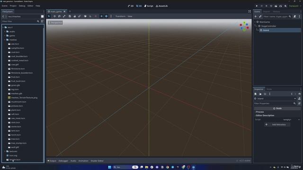Viewport: 303px width, 170px height.
Task: Open the Debug menu
Action: pos(22,6)
